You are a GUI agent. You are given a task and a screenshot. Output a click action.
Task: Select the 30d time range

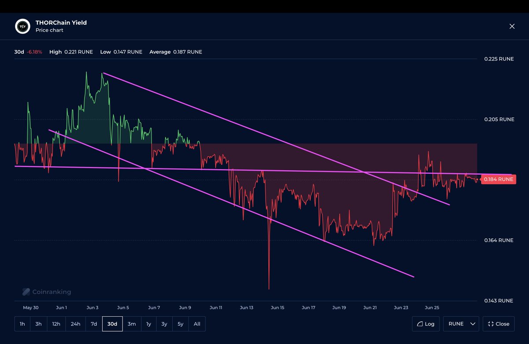point(112,324)
